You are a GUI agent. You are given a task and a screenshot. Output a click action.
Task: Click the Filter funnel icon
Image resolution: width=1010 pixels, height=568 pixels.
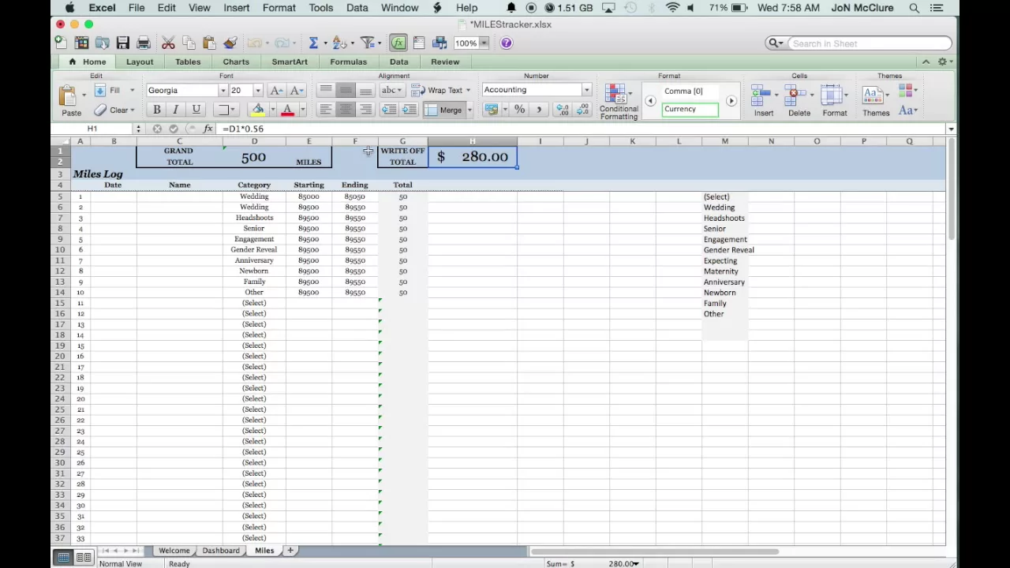(367, 43)
